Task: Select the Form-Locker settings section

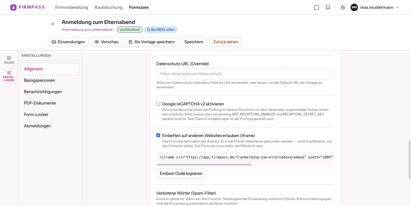Action: [50, 115]
